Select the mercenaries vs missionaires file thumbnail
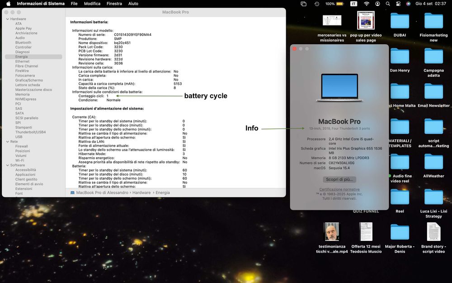 pos(332,20)
